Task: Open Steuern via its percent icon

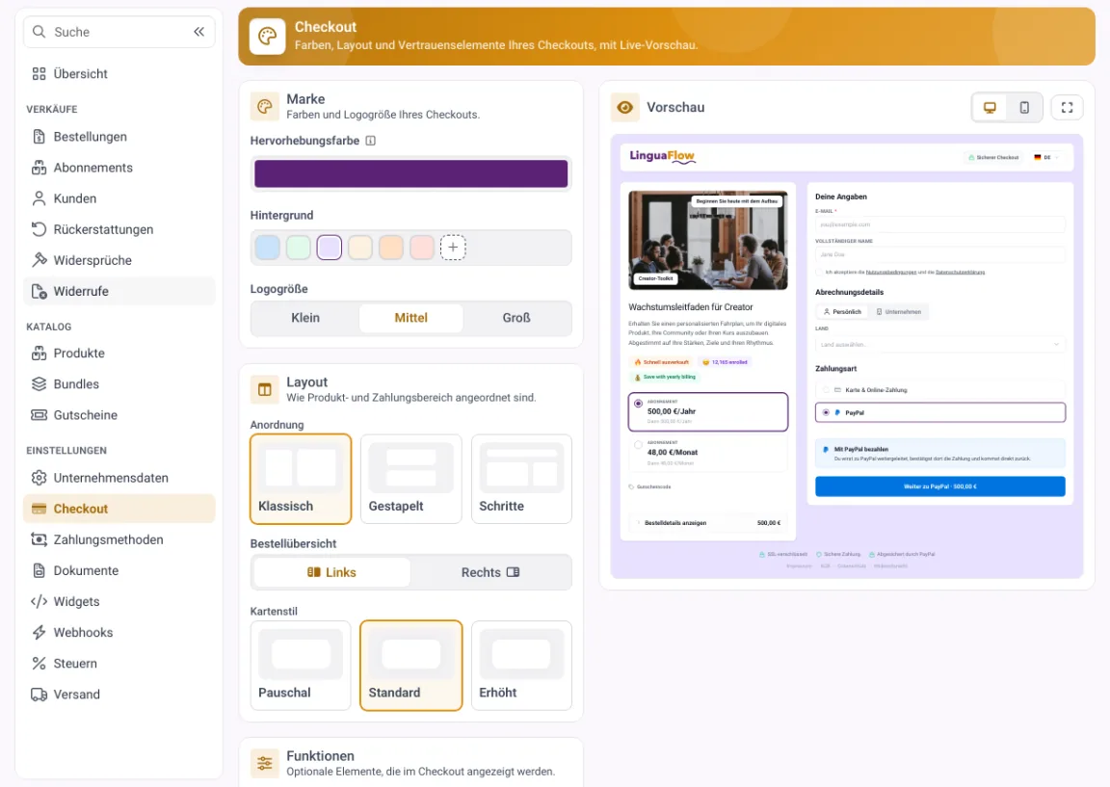Action: 39,664
